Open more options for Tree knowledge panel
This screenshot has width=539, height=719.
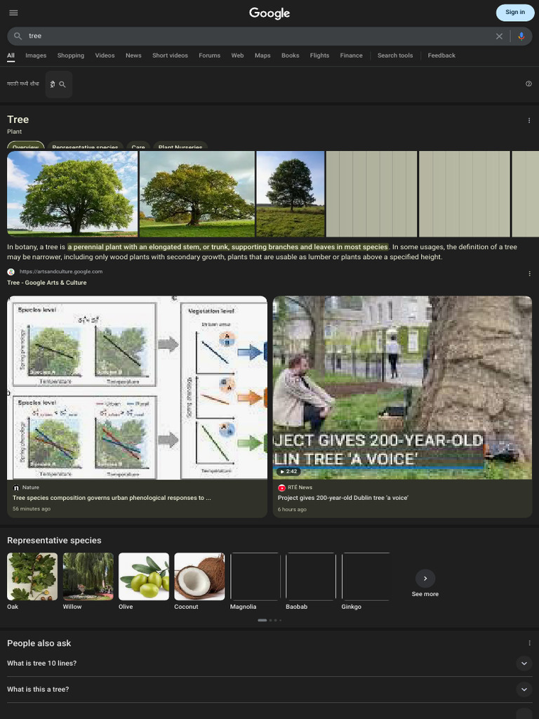[528, 120]
